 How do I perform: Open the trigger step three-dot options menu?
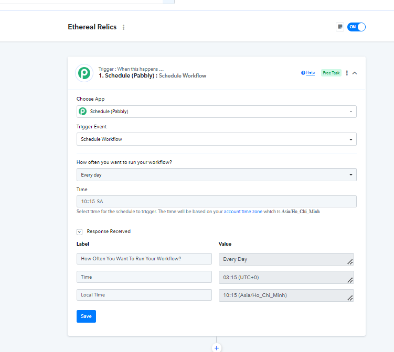pos(347,73)
